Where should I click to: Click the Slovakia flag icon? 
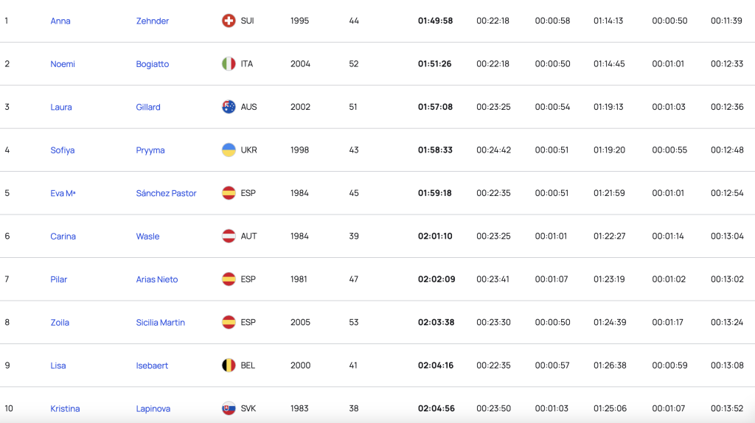(229, 408)
